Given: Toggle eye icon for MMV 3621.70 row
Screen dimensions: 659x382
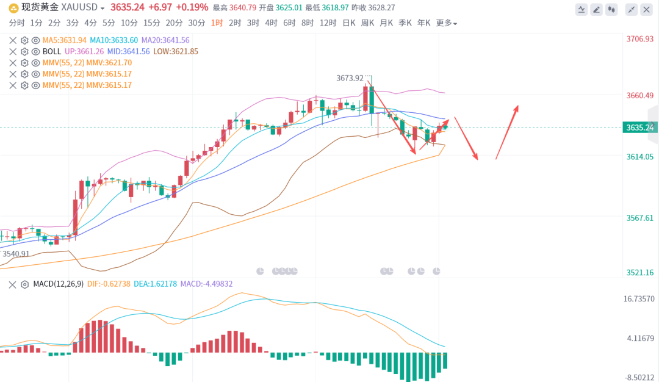Looking at the screenshot, I should click(x=35, y=62).
